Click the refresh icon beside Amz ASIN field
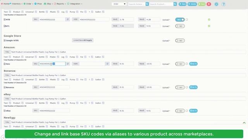 (107, 64)
